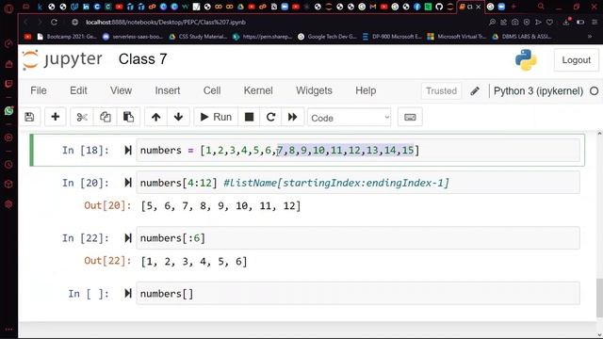The height and width of the screenshot is (339, 603).
Task: Restart the kernel circular arrow icon
Action: pos(270,117)
